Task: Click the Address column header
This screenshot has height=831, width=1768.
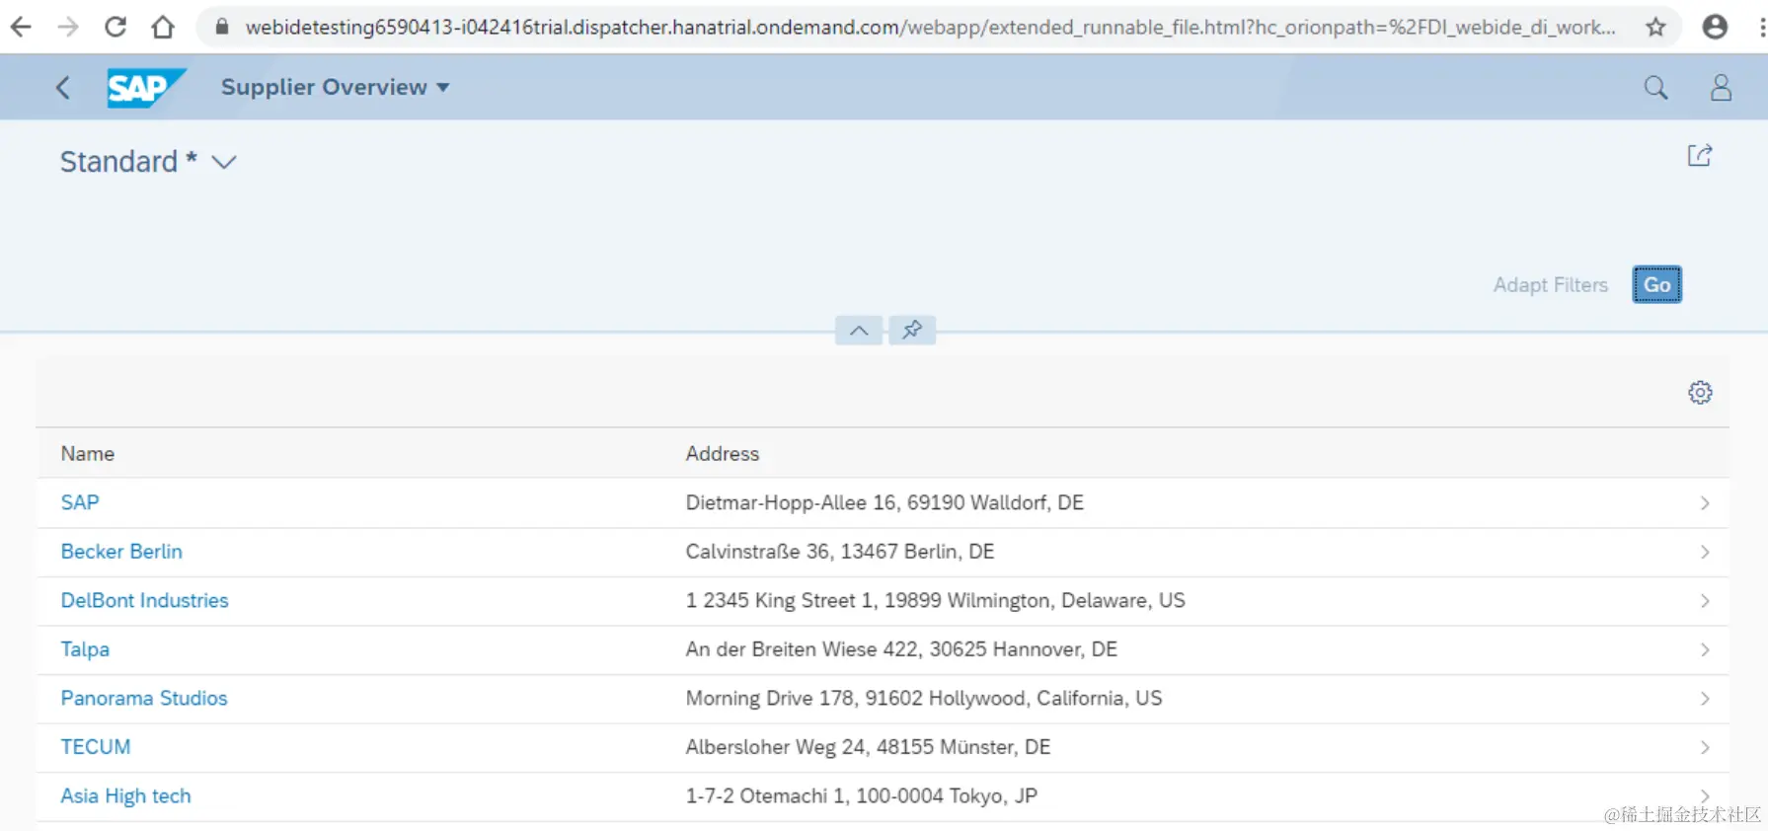Action: click(x=723, y=454)
